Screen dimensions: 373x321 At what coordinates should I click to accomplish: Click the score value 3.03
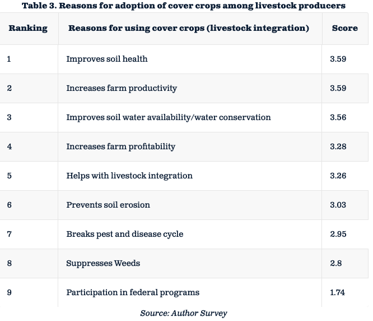(338, 205)
